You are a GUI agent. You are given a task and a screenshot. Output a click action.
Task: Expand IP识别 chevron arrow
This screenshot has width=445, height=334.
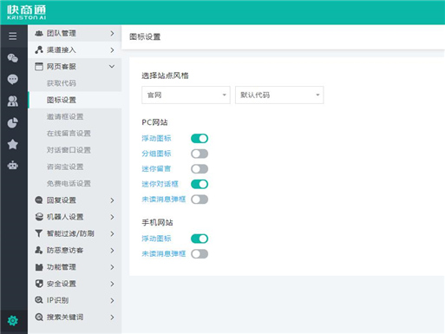click(112, 300)
